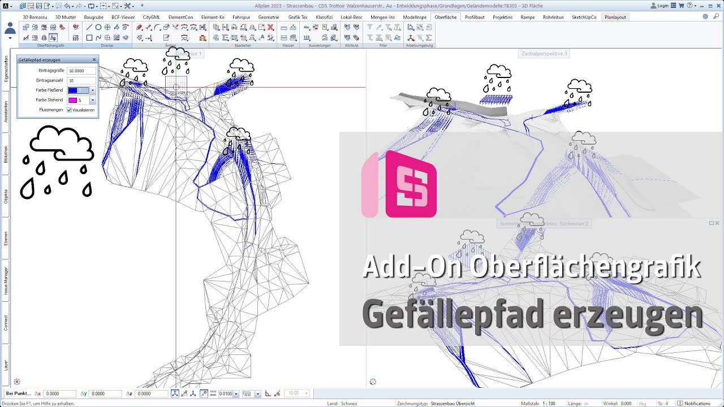Click the user profile icon at ribbon left

10,28
